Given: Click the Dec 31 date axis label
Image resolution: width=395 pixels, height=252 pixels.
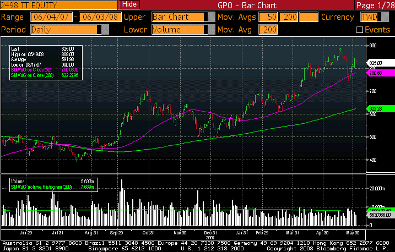Looking at the screenshot, I should (210, 233).
